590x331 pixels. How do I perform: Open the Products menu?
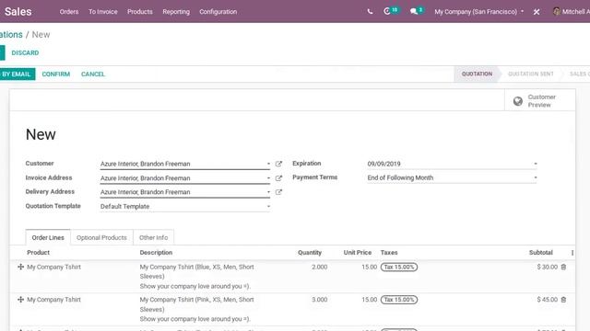139,12
